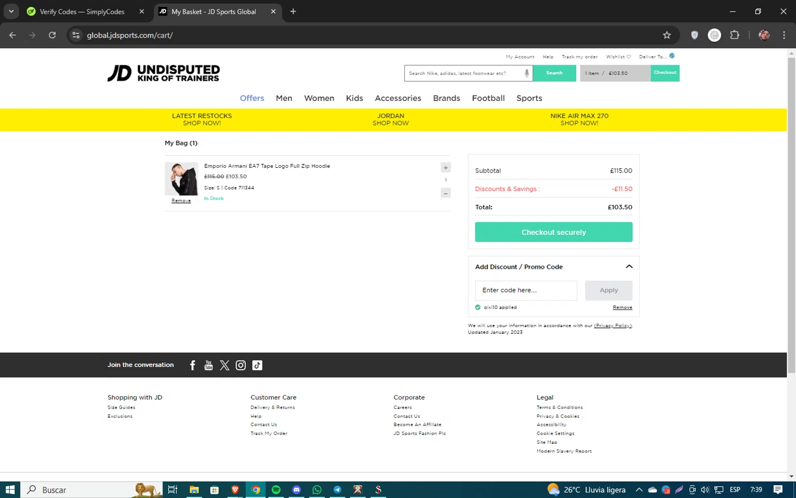
Task: Open the Football menu
Action: pyautogui.click(x=488, y=98)
